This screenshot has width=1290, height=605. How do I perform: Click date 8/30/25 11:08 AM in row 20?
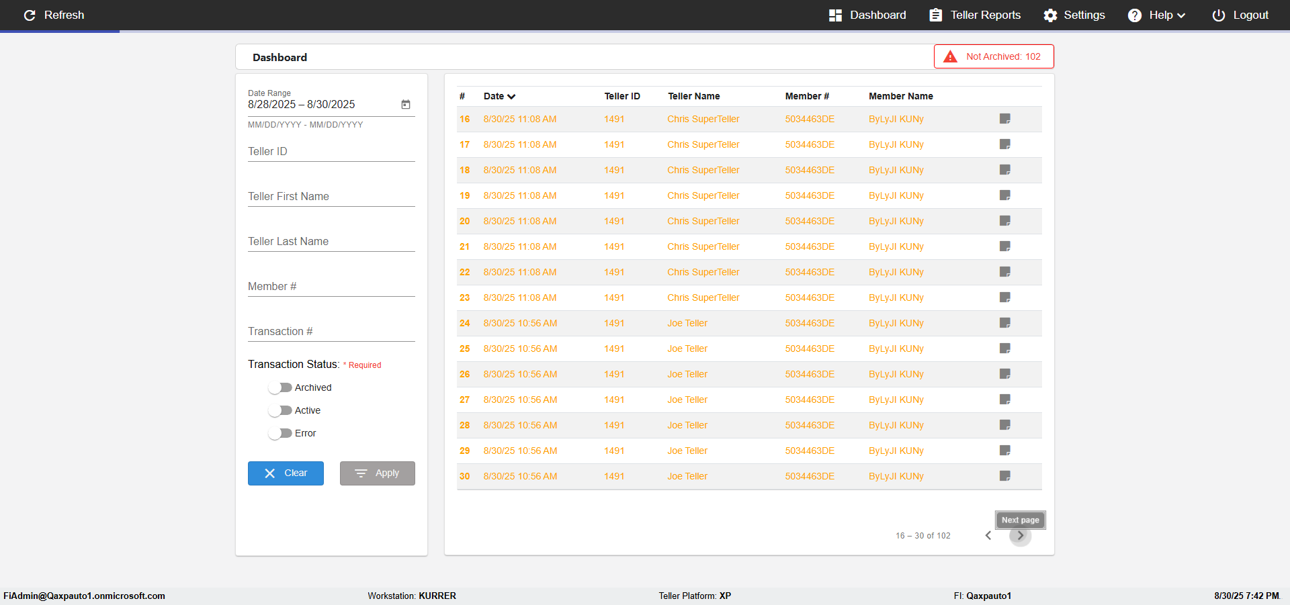tap(520, 221)
